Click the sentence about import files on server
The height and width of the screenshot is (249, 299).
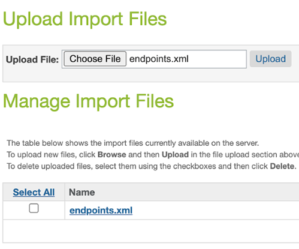tap(133, 143)
